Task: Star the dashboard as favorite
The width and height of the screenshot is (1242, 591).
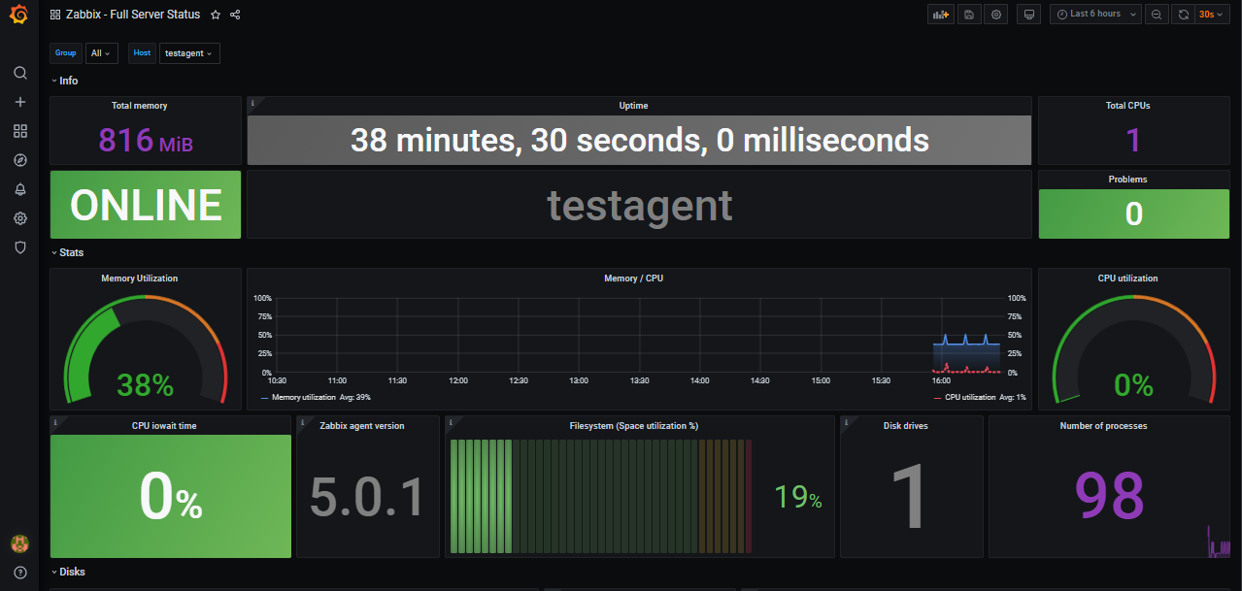Action: (216, 15)
